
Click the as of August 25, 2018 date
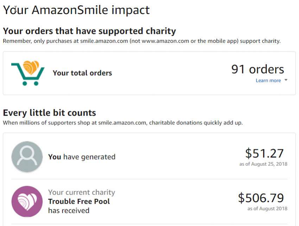(263, 164)
